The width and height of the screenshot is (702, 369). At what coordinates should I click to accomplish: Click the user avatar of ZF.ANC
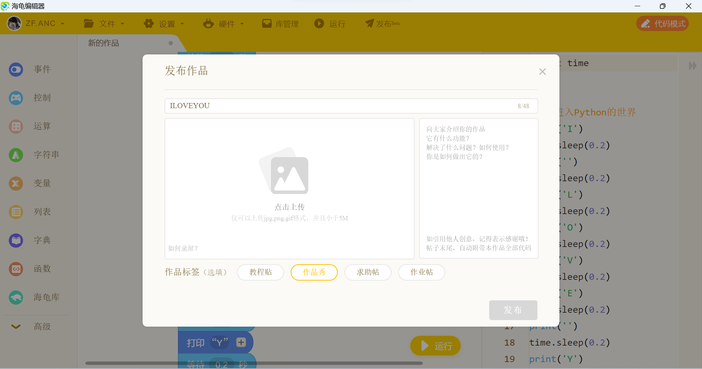(x=14, y=24)
